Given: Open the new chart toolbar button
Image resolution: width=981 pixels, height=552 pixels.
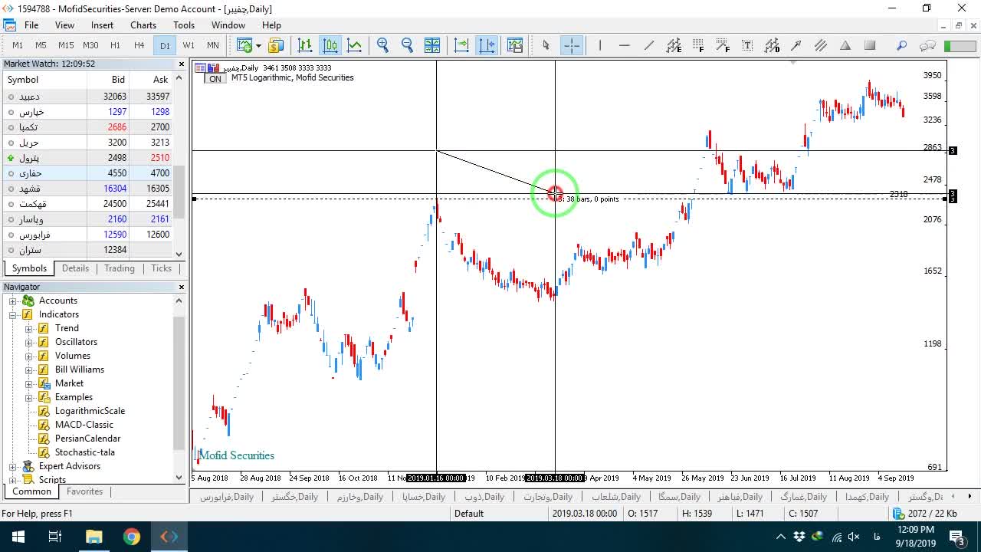Looking at the screenshot, I should pyautogui.click(x=244, y=45).
